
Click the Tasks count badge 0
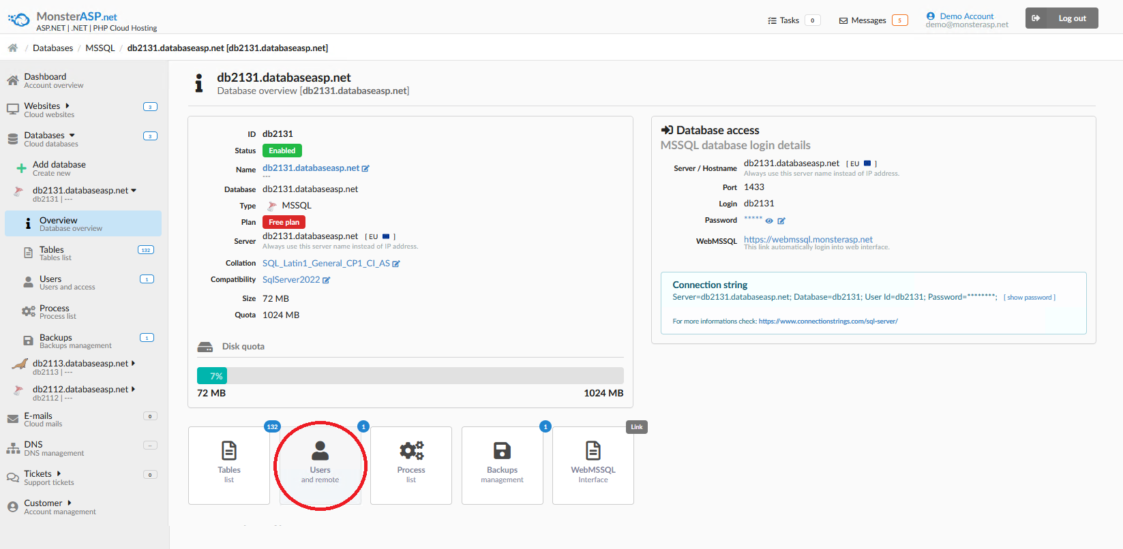(813, 20)
